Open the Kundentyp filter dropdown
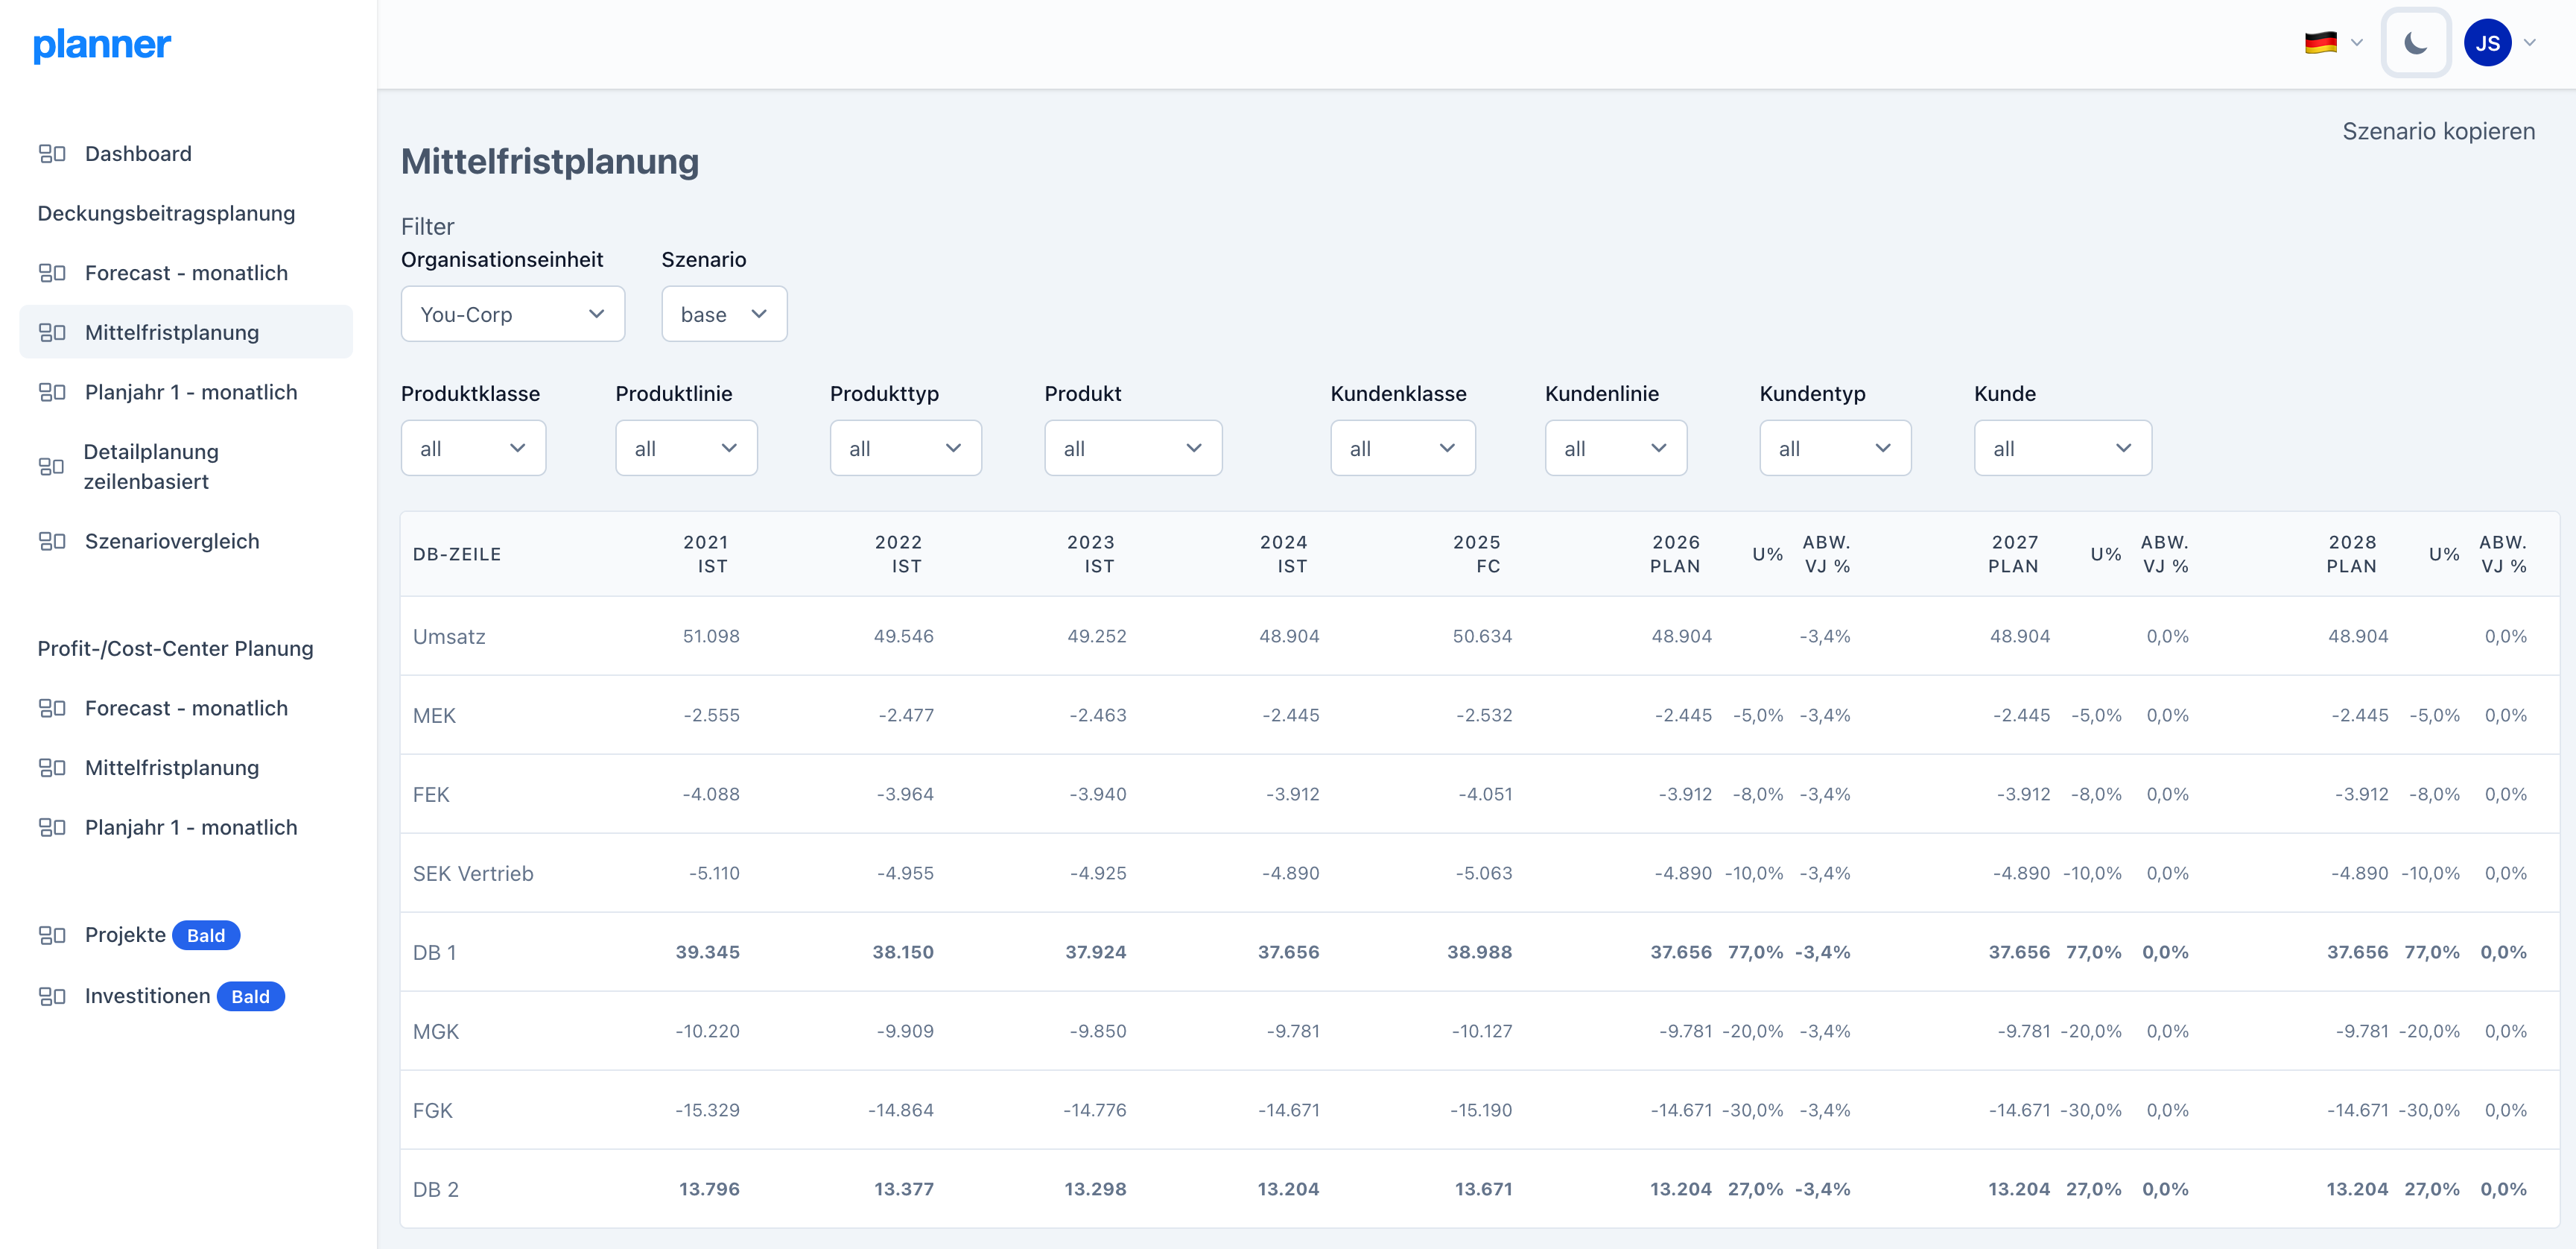 (1834, 448)
